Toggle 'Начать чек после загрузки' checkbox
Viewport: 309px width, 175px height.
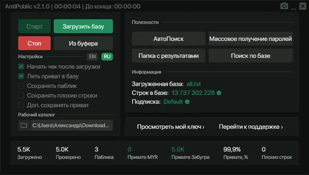pyautogui.click(x=21, y=67)
